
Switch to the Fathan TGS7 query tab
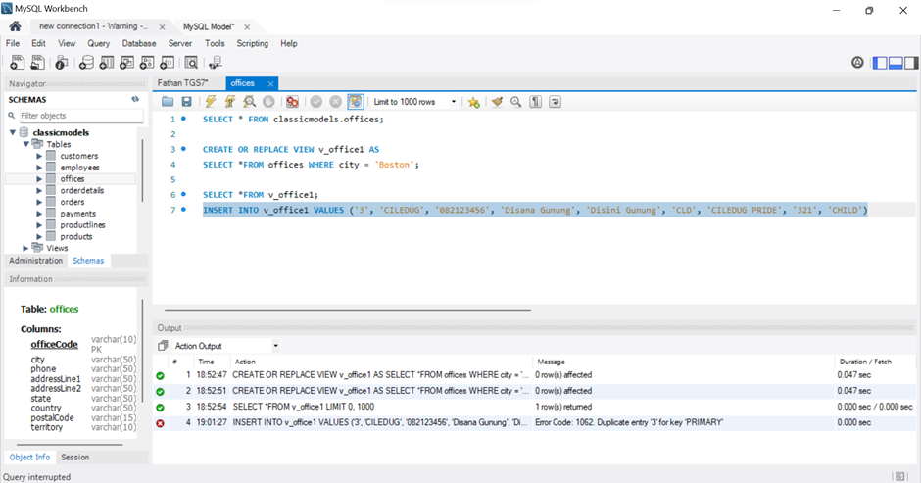click(x=182, y=83)
